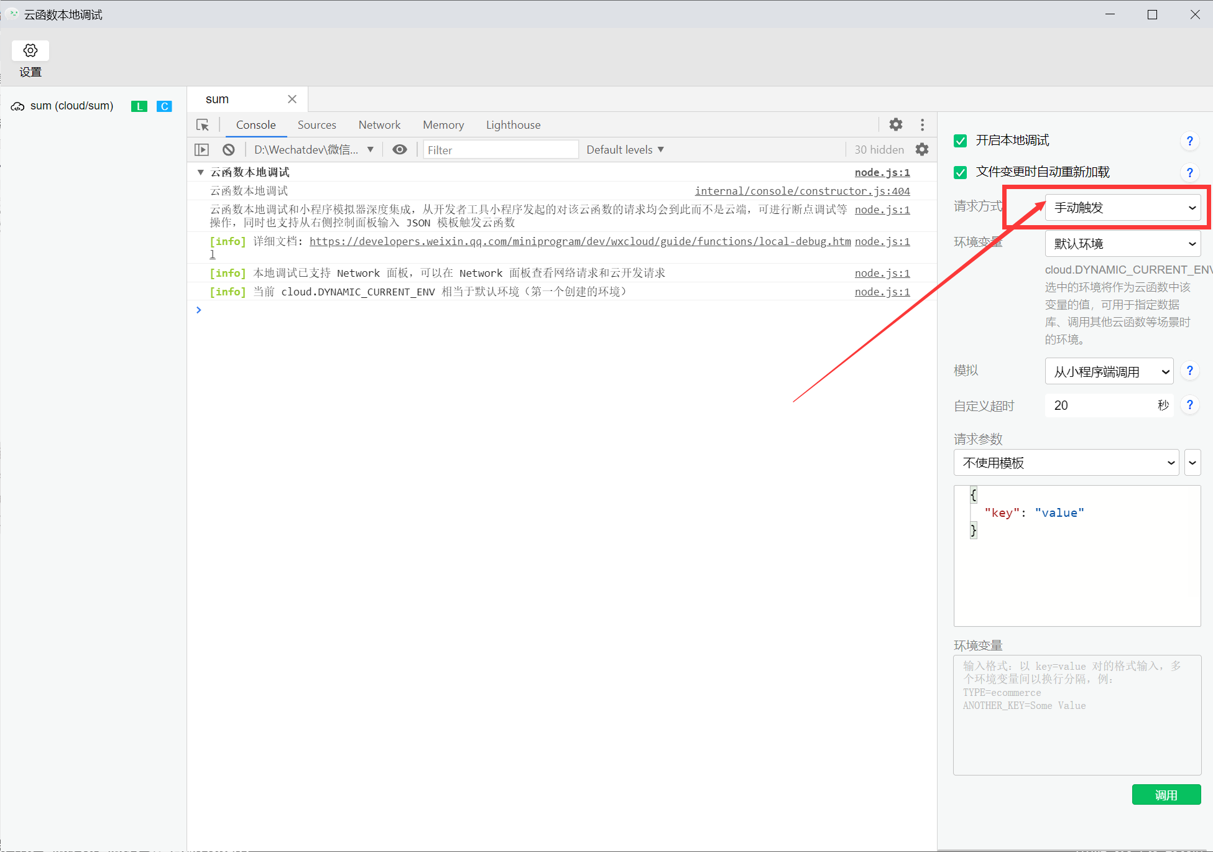Click the 模拟 从小程序端调用 dropdown

click(x=1102, y=373)
